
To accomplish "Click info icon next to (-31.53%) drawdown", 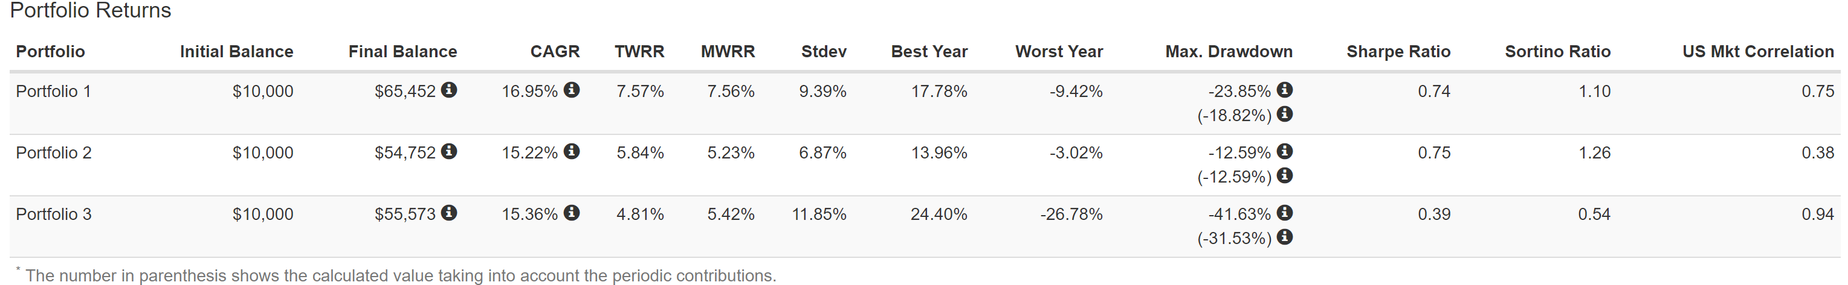I will 1285,237.
